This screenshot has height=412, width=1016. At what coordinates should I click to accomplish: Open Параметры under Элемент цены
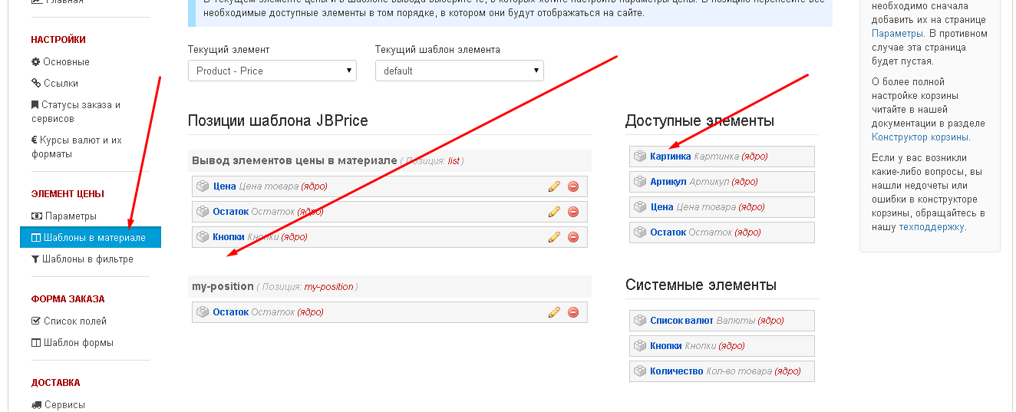point(71,216)
